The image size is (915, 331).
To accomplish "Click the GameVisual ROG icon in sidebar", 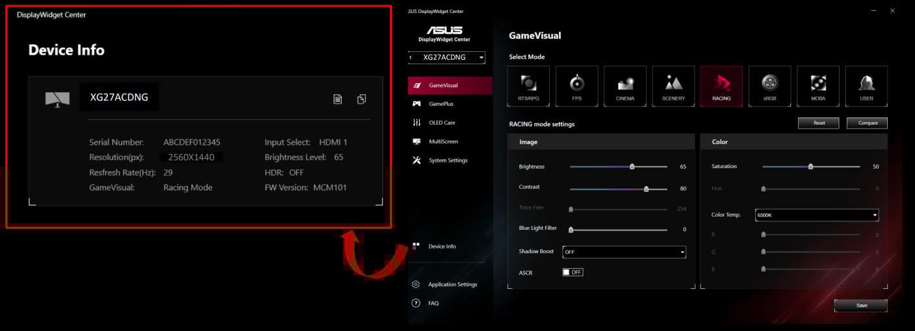I will pos(417,85).
